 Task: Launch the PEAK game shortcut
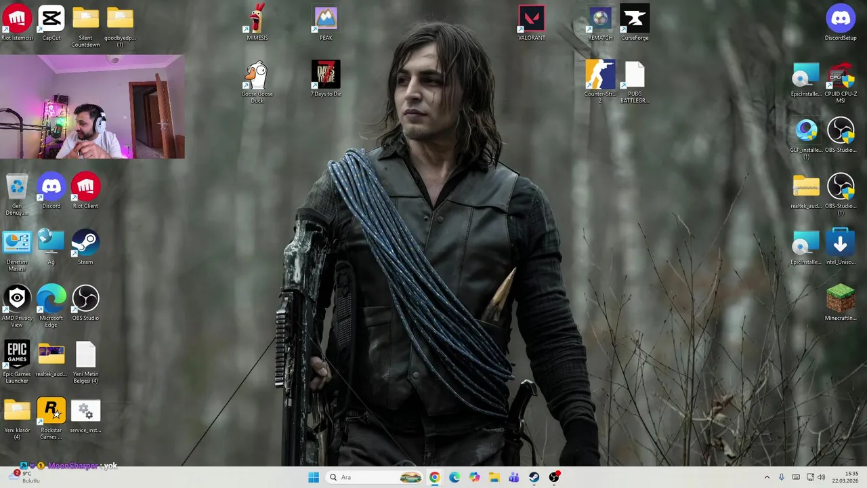[326, 24]
